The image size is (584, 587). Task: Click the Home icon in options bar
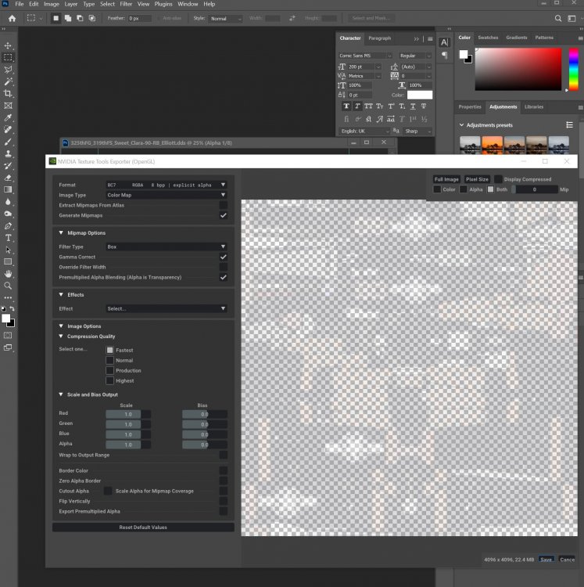click(x=12, y=18)
